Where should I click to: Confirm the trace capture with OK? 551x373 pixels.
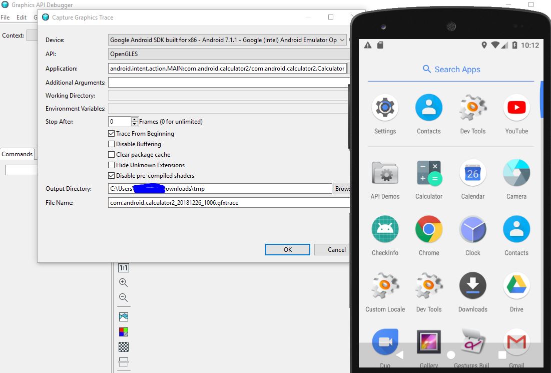287,249
